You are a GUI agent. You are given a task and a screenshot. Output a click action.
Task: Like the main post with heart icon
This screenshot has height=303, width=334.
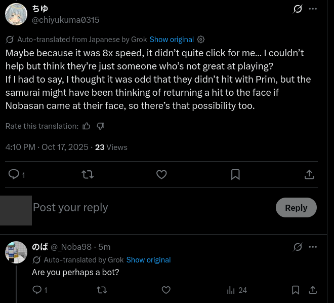(161, 174)
